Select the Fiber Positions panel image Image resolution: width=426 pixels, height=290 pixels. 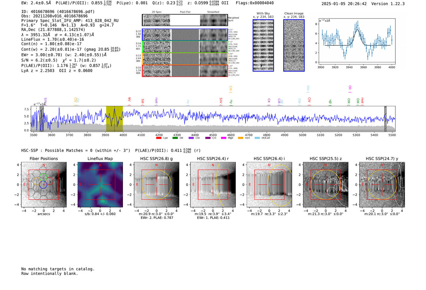(x=44, y=184)
